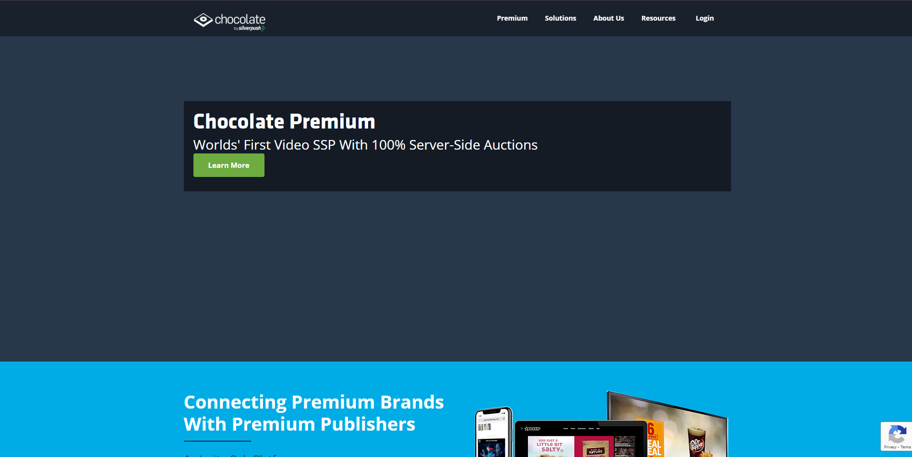Screen dimensions: 912x457
Task: Click the reCAPTCHA badge icon
Action: (x=897, y=434)
